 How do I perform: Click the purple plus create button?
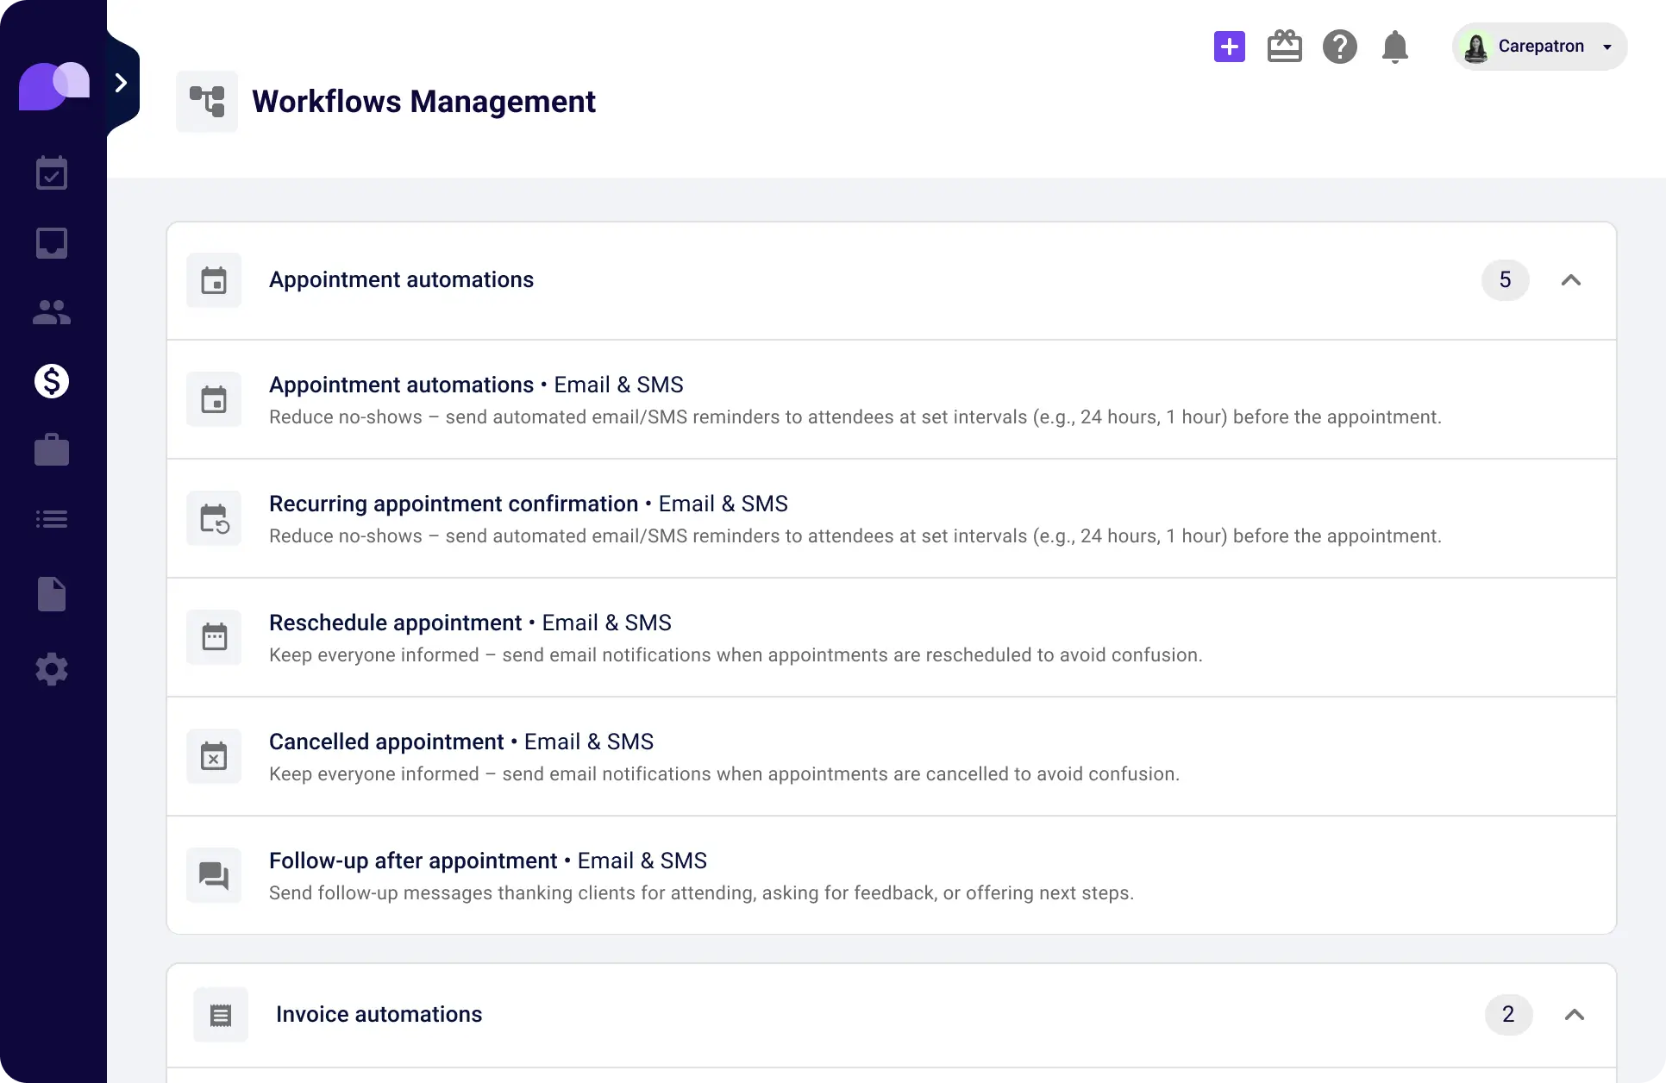click(1229, 47)
